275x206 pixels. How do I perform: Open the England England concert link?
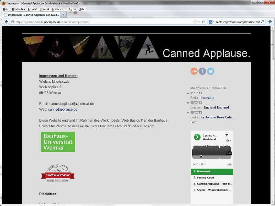point(217,107)
